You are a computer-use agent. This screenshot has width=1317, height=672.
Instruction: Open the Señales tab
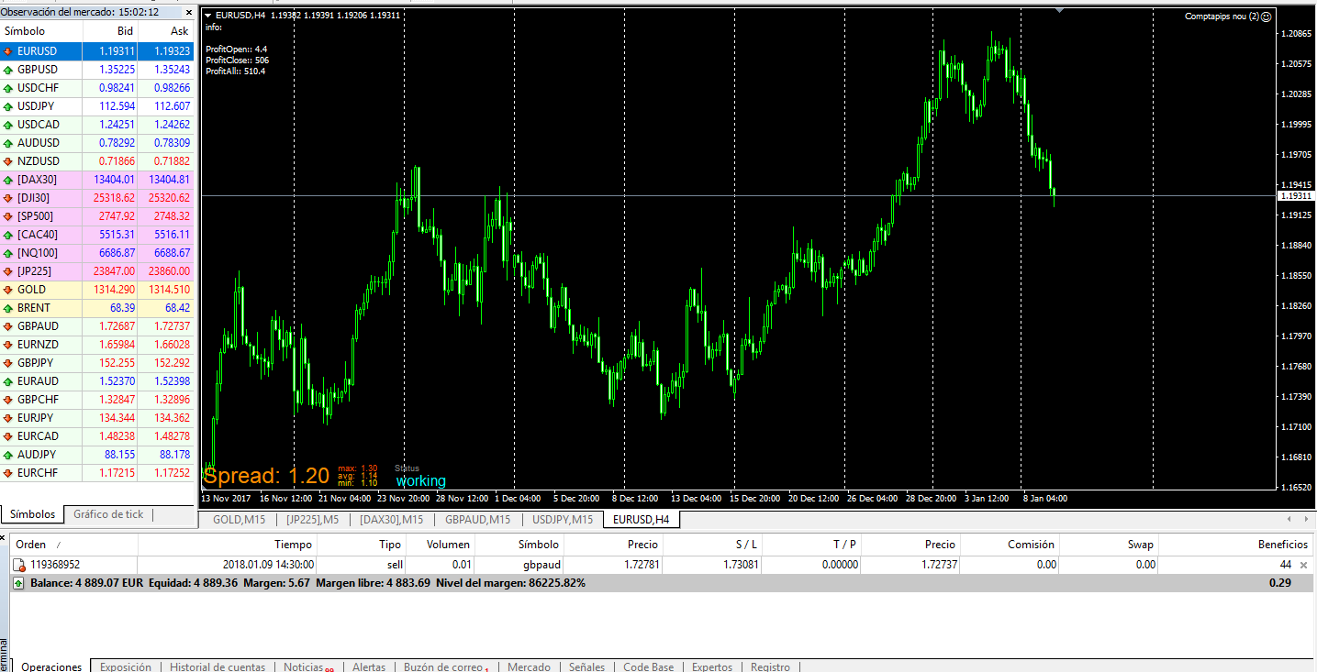point(586,666)
